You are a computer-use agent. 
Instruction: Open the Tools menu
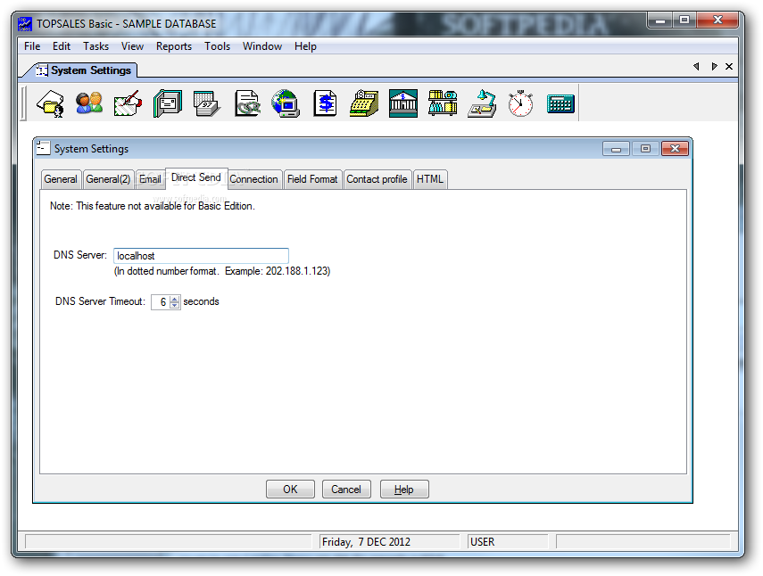(x=217, y=46)
